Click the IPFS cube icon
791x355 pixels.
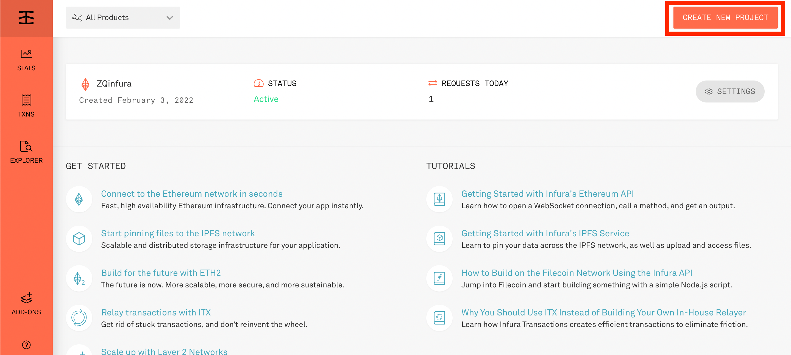coord(79,238)
